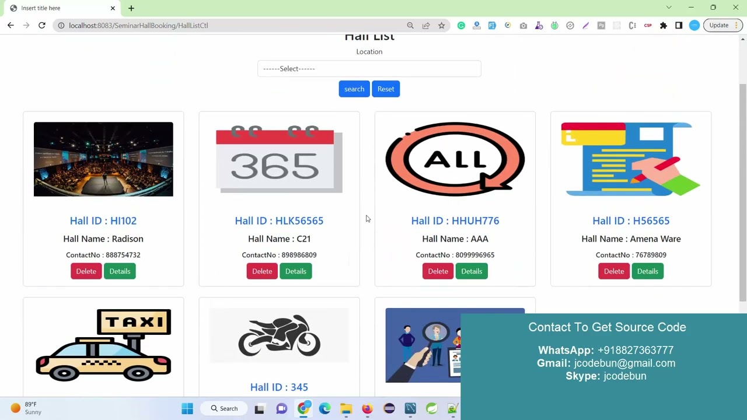Bookmark this page with the star icon
This screenshot has width=747, height=420.
[x=442, y=25]
